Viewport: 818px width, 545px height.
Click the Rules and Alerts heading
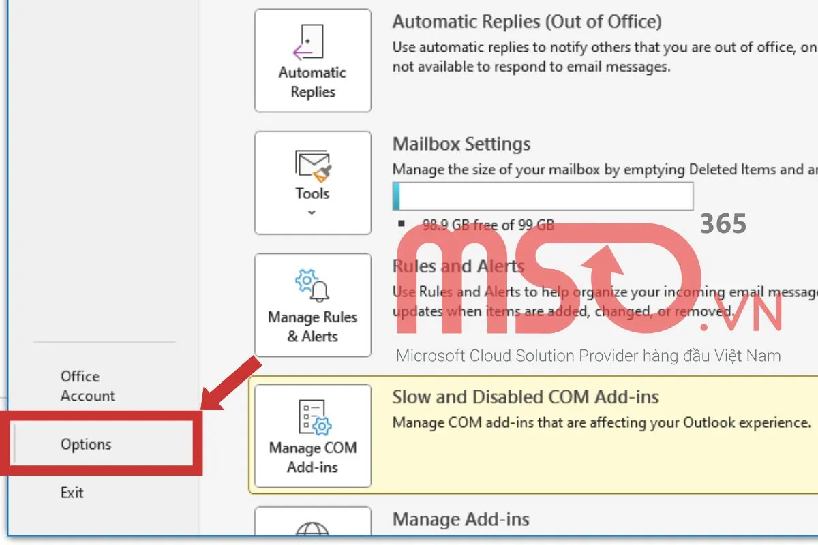(458, 266)
